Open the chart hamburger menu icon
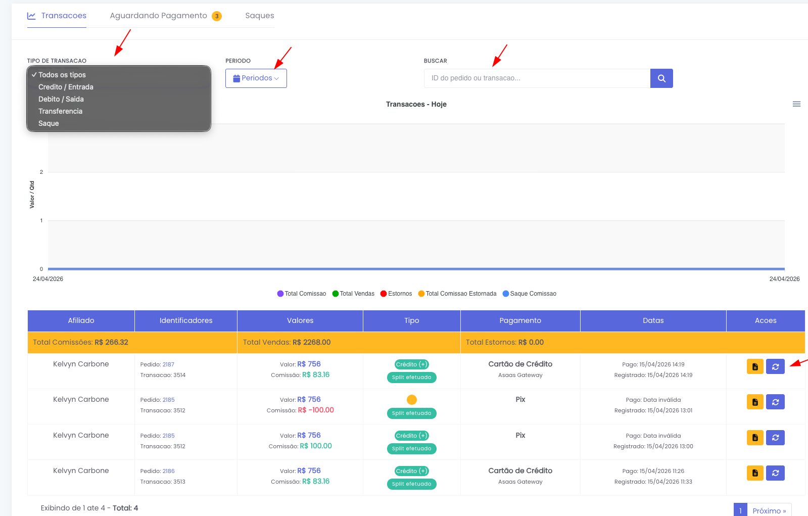Screen dimensions: 808x516 tap(796, 104)
